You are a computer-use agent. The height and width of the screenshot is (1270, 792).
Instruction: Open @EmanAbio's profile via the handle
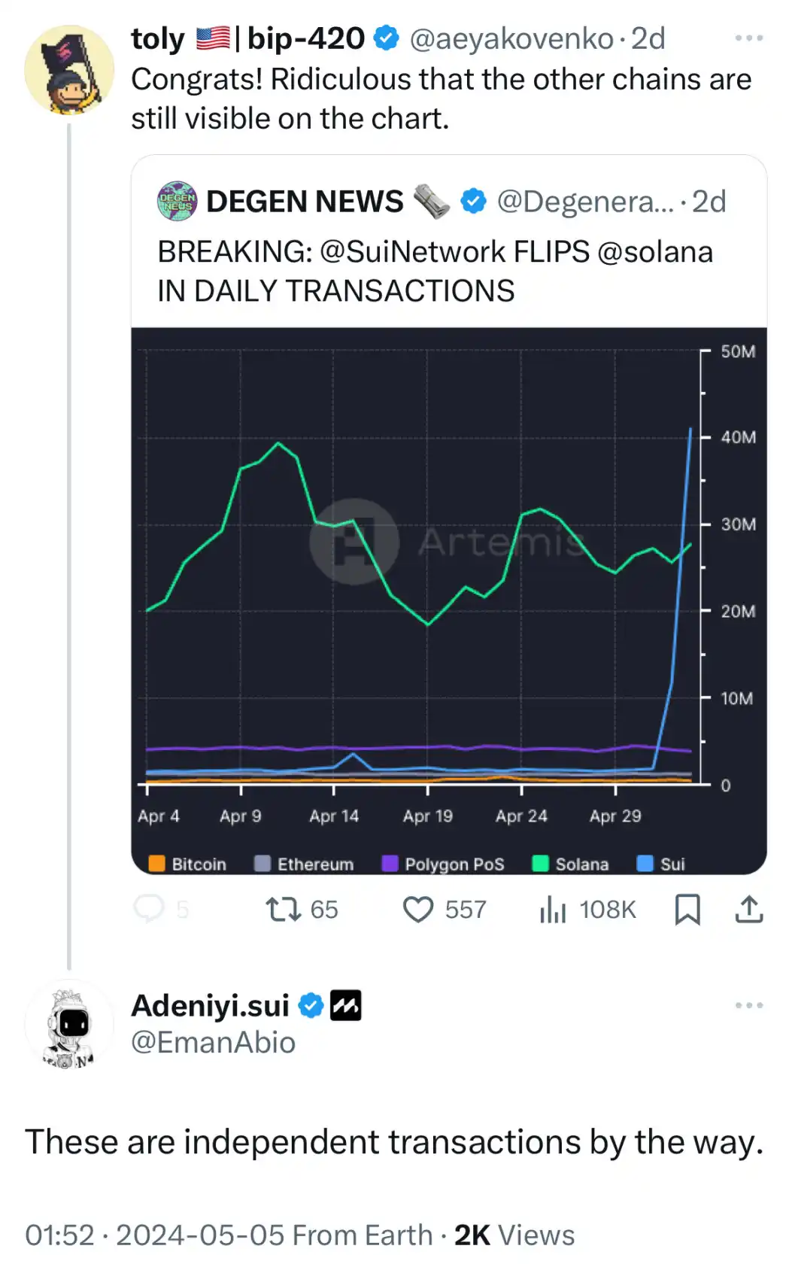(x=213, y=1042)
